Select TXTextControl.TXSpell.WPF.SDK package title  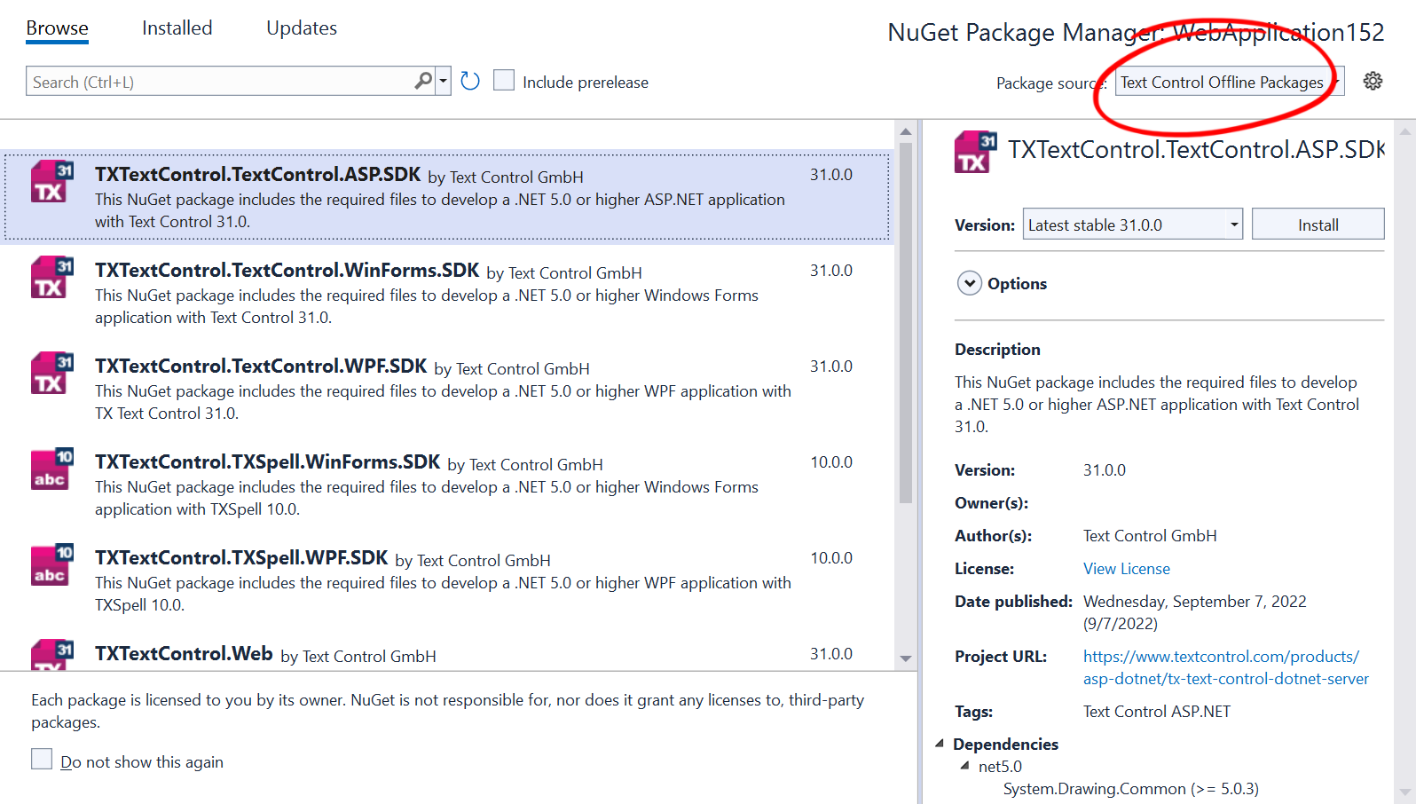tap(241, 558)
